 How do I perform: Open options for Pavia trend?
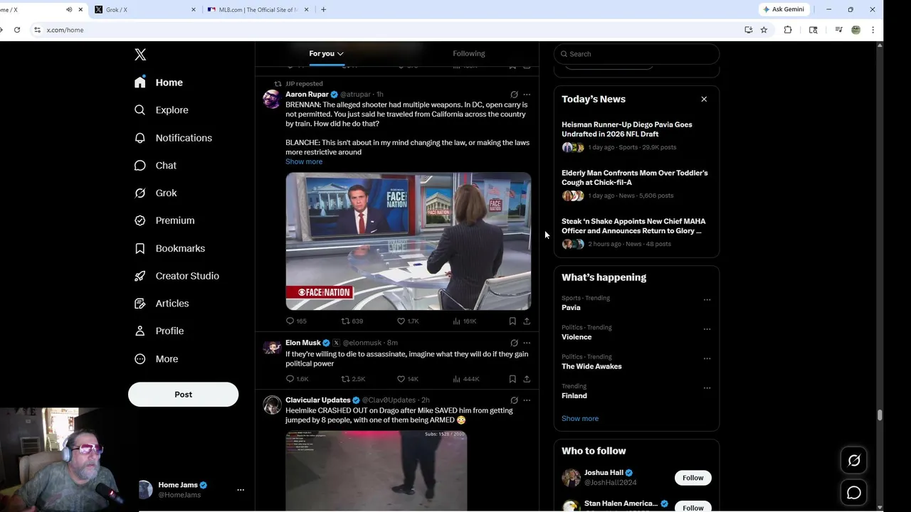click(707, 300)
